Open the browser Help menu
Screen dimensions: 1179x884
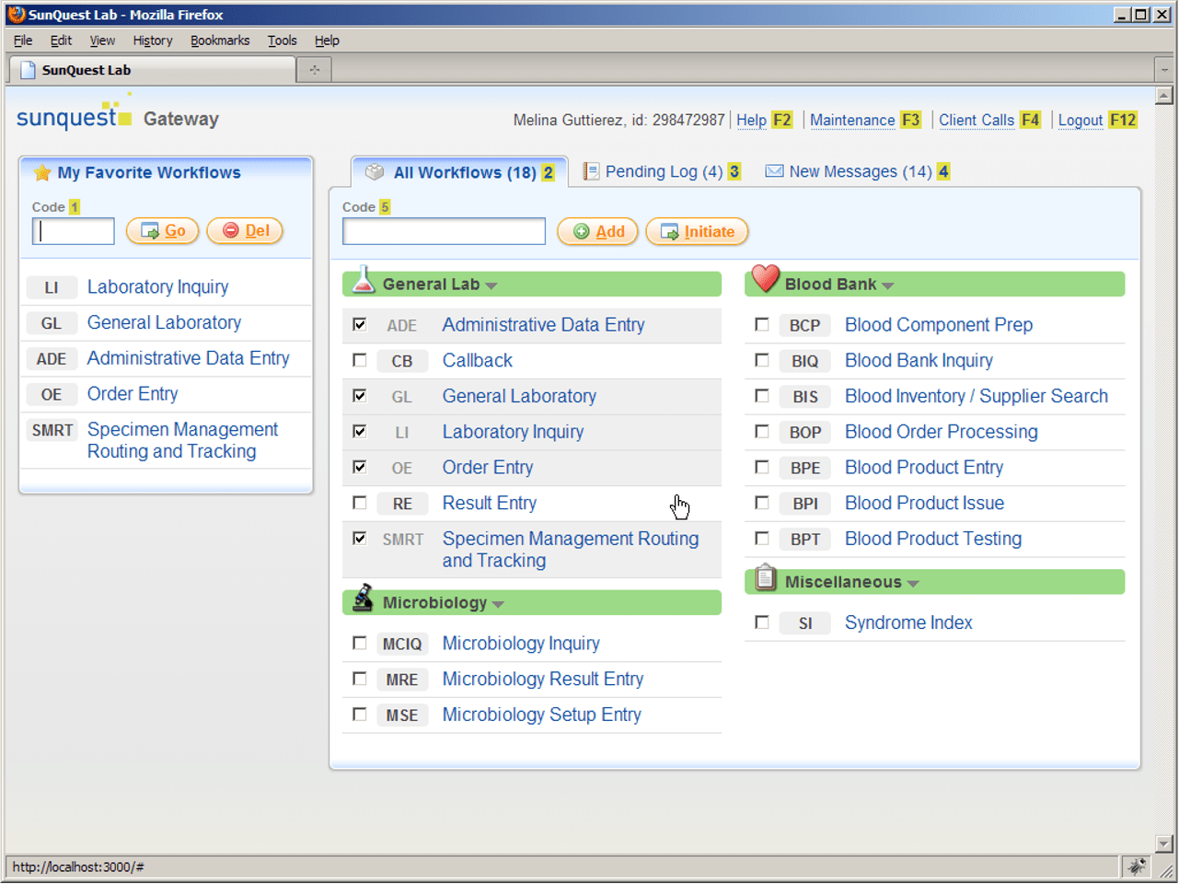327,41
